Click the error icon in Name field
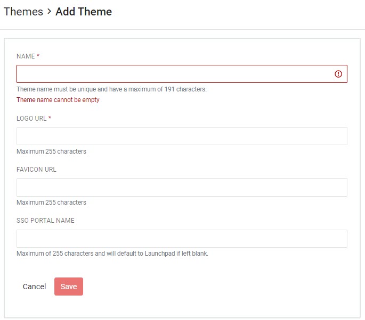 tap(338, 74)
